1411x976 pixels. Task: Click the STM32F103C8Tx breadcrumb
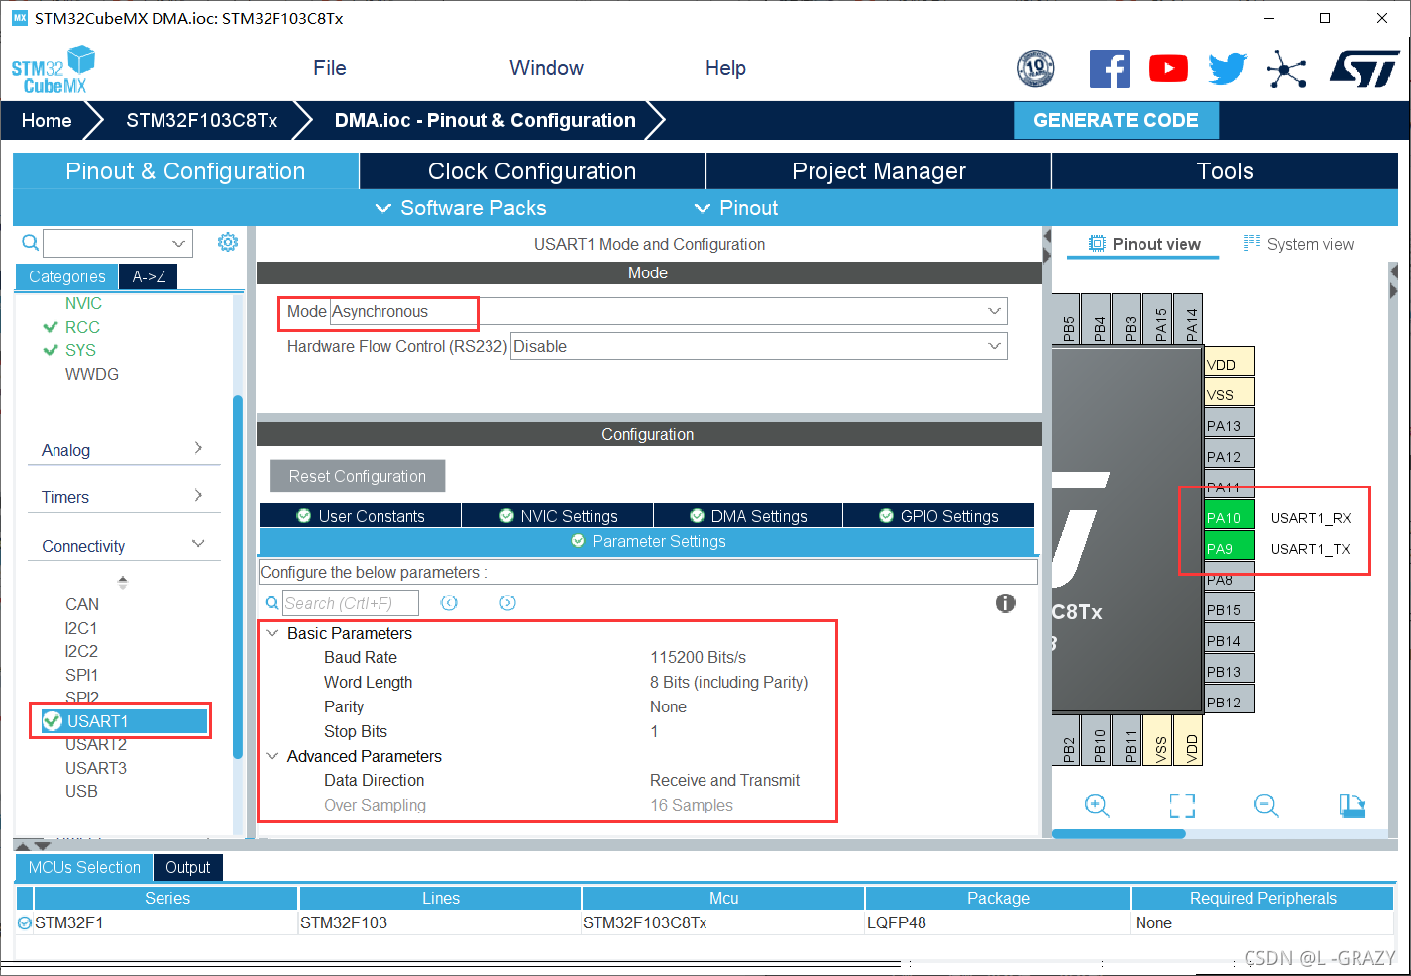202,120
